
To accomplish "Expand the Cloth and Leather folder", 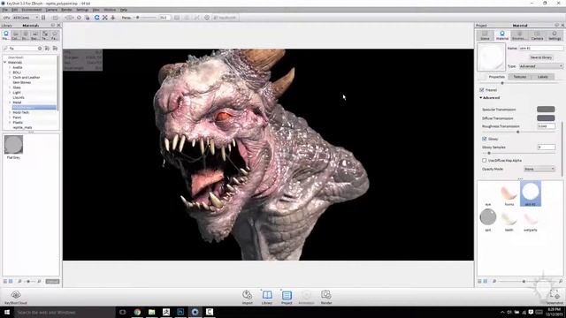I will (x=10, y=78).
